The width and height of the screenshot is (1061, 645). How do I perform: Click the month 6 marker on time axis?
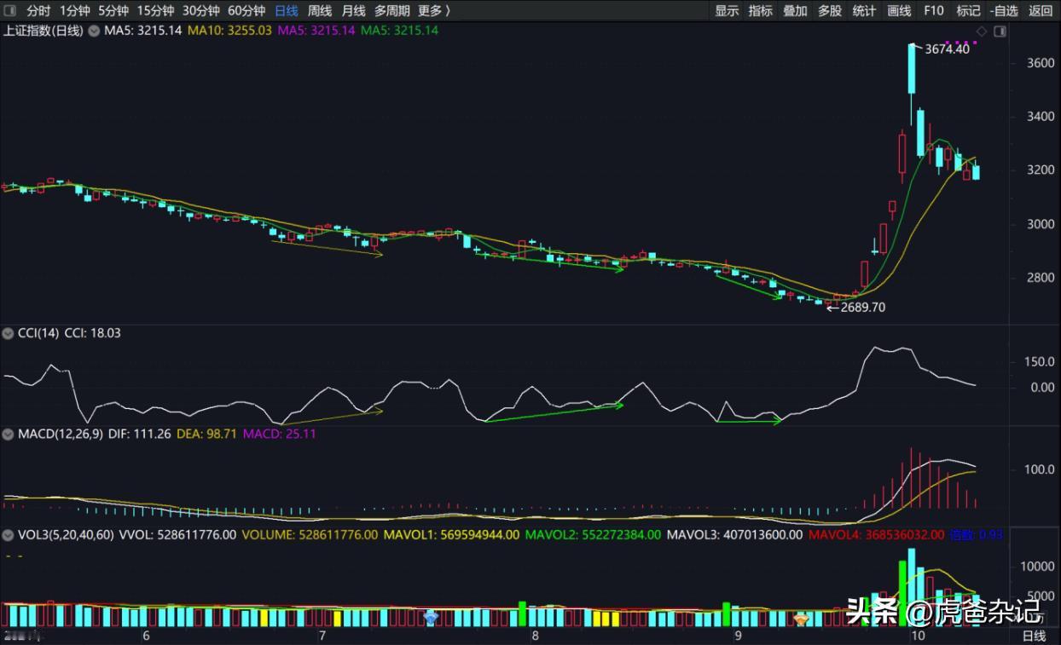click(146, 636)
